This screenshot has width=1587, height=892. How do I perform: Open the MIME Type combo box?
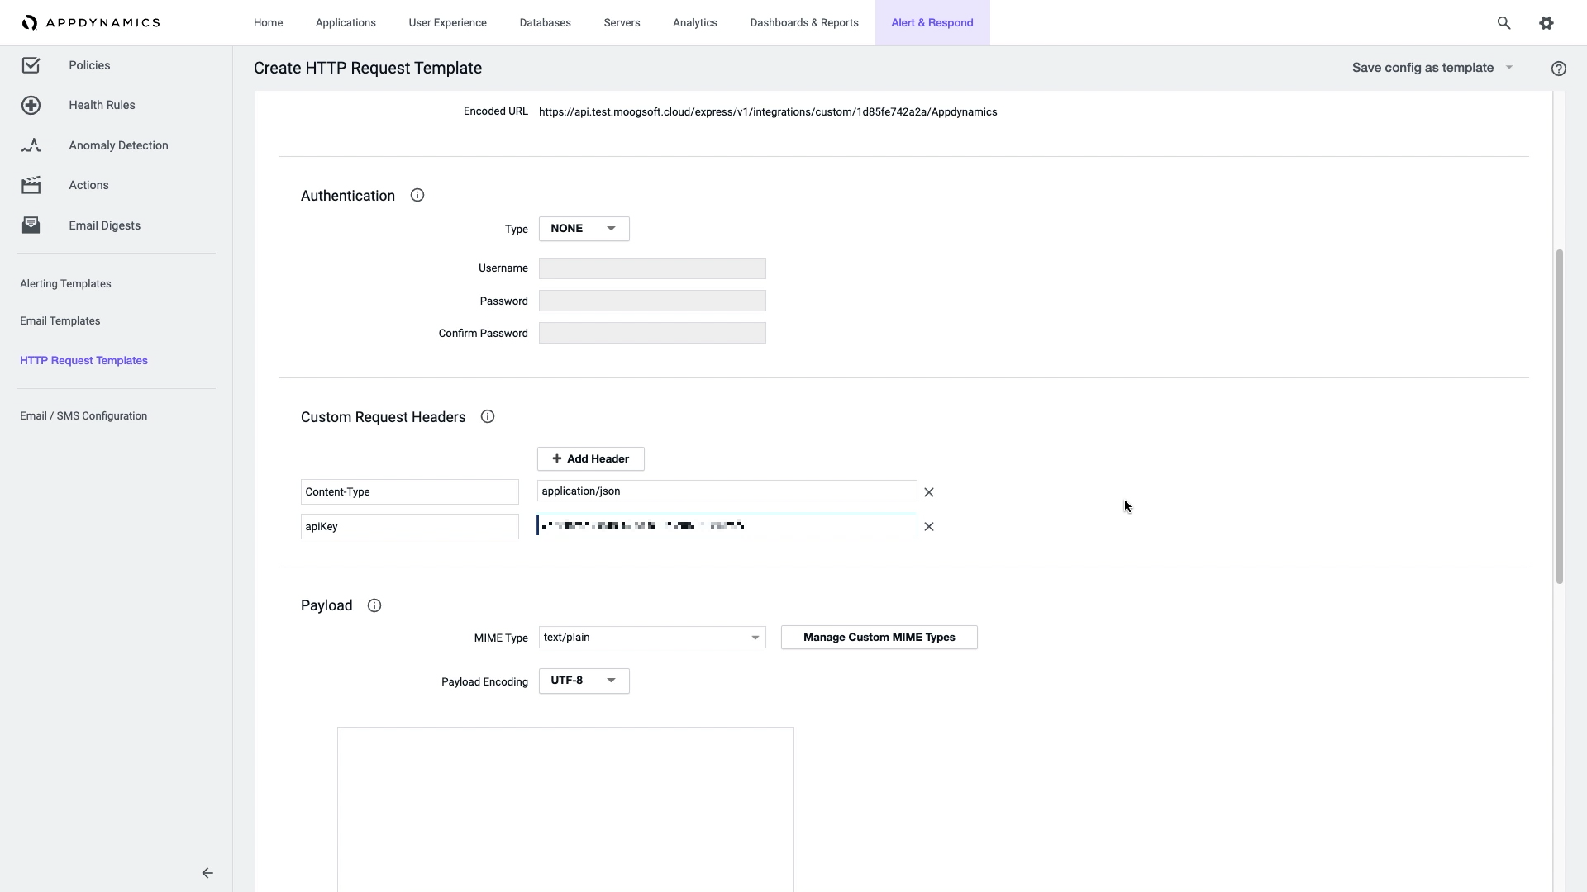pos(652,638)
